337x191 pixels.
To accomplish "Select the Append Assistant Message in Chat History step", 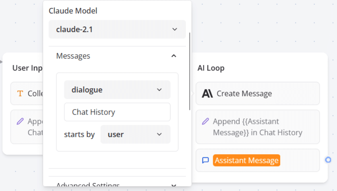I will point(258,127).
